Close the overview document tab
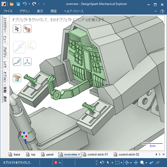 point(79,154)
